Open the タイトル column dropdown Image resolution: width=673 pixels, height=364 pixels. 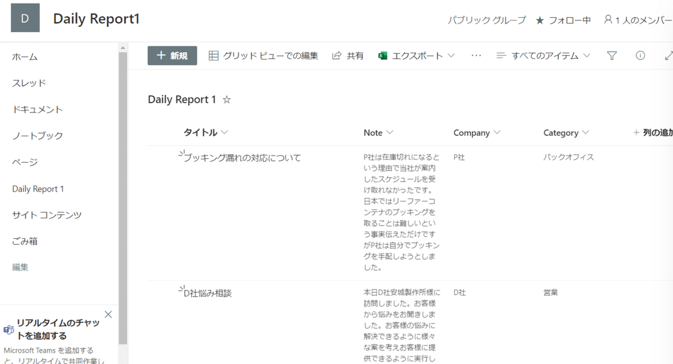coord(223,132)
